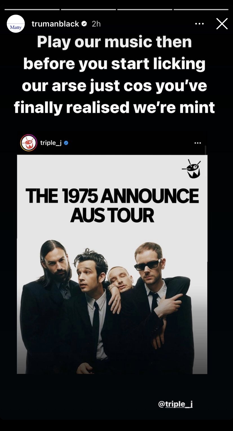
Task: Tap the 'Play our music then' caption text
Action: click(x=114, y=42)
